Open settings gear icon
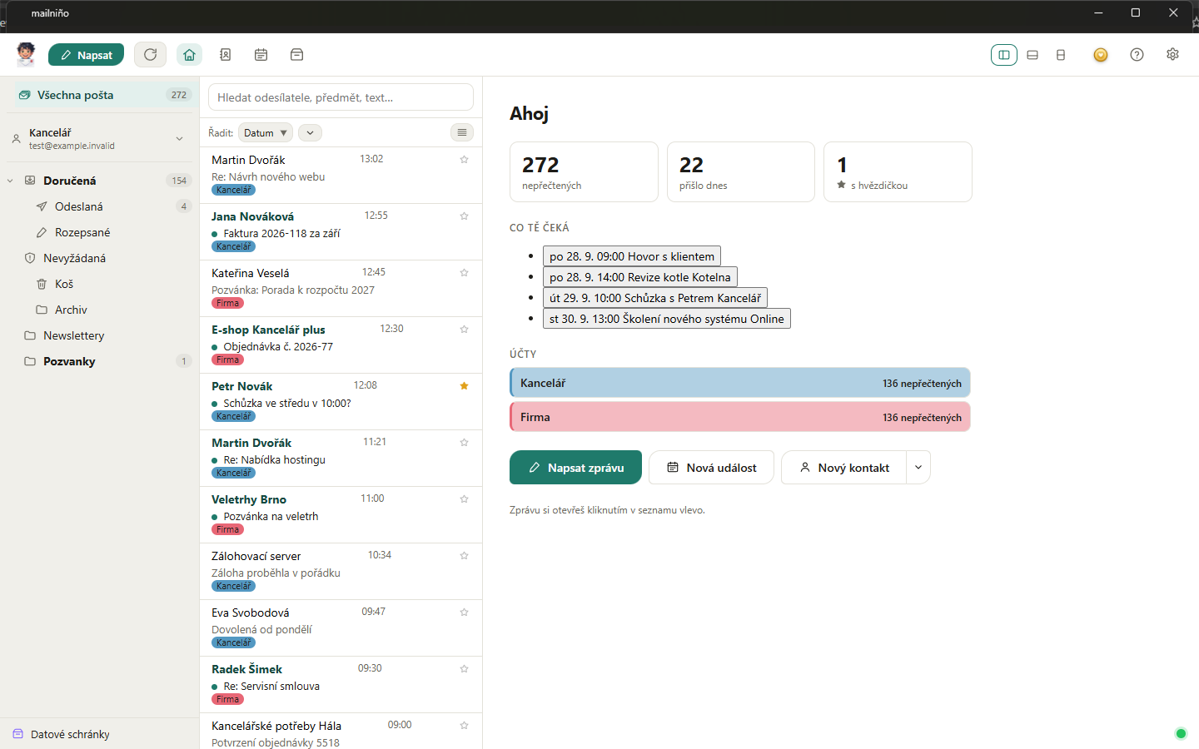This screenshot has height=749, width=1199. [1172, 55]
